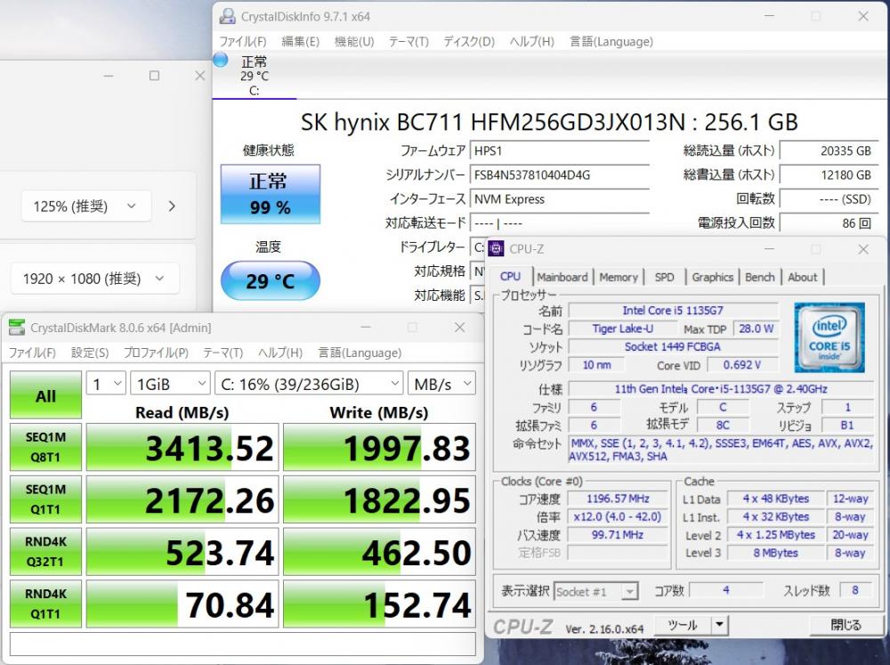Viewport: 890px width, 665px height.
Task: Click the chevron arrow beside the scale setting
Action: click(x=172, y=207)
